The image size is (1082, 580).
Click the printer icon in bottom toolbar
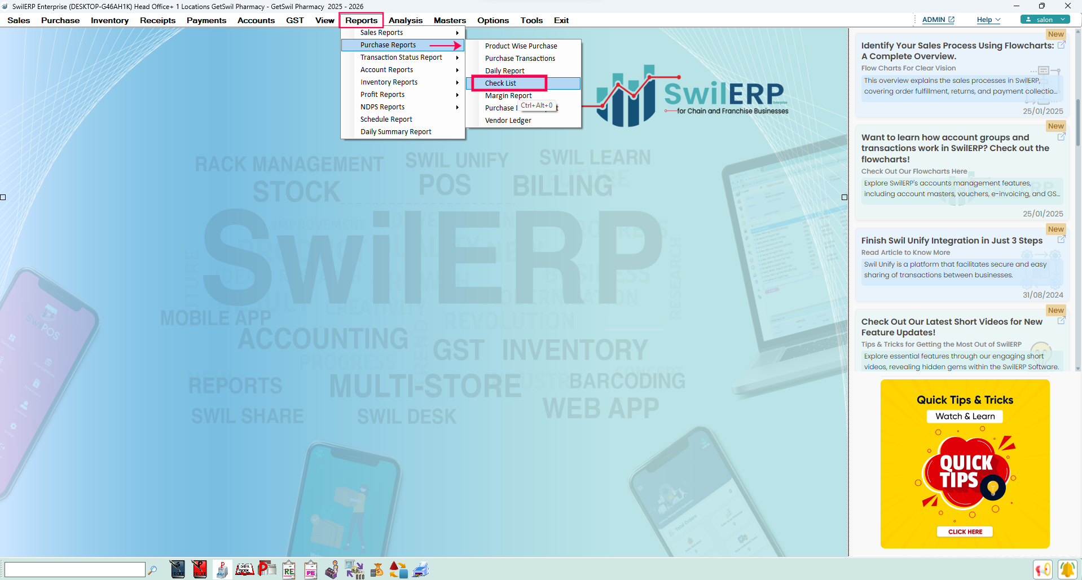(421, 570)
